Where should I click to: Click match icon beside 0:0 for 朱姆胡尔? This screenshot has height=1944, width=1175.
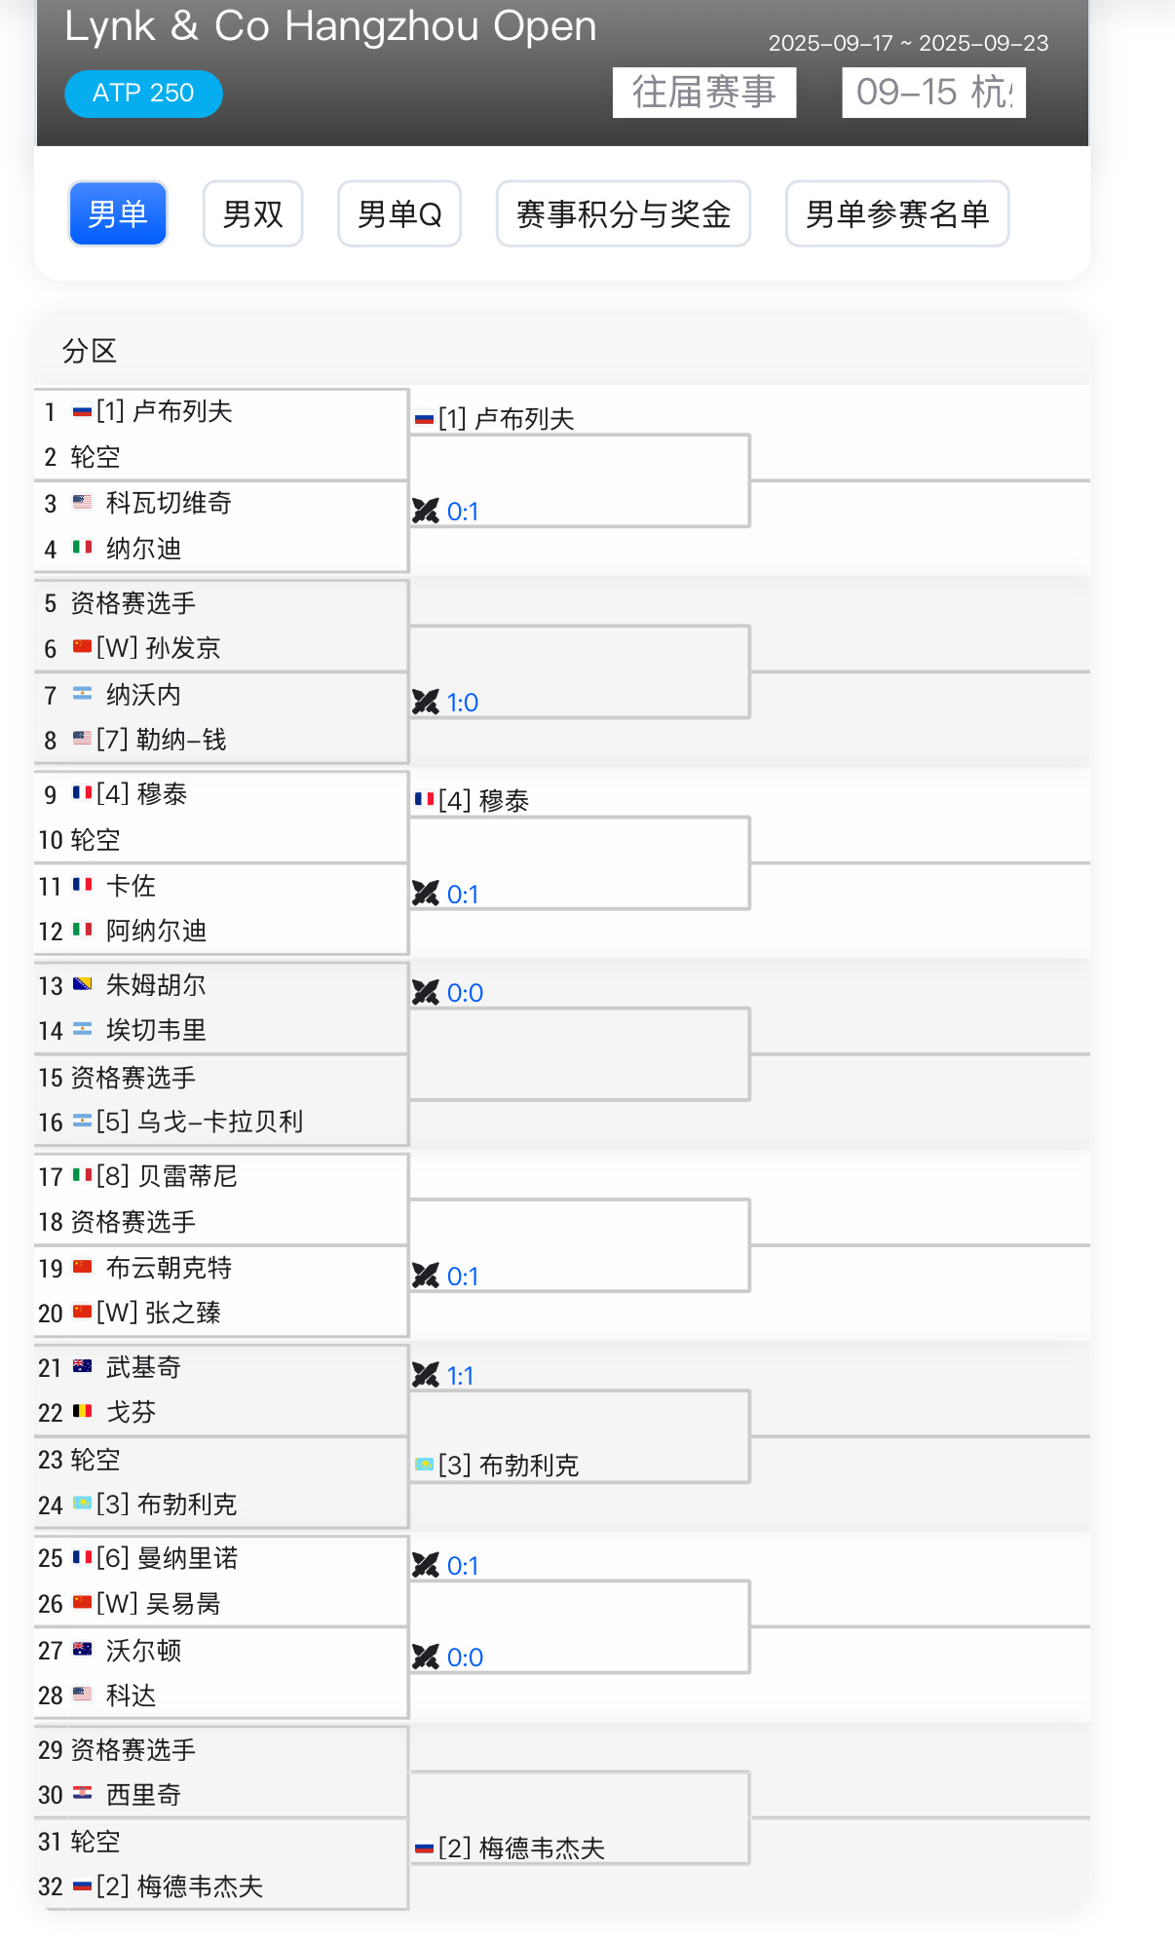pyautogui.click(x=426, y=992)
